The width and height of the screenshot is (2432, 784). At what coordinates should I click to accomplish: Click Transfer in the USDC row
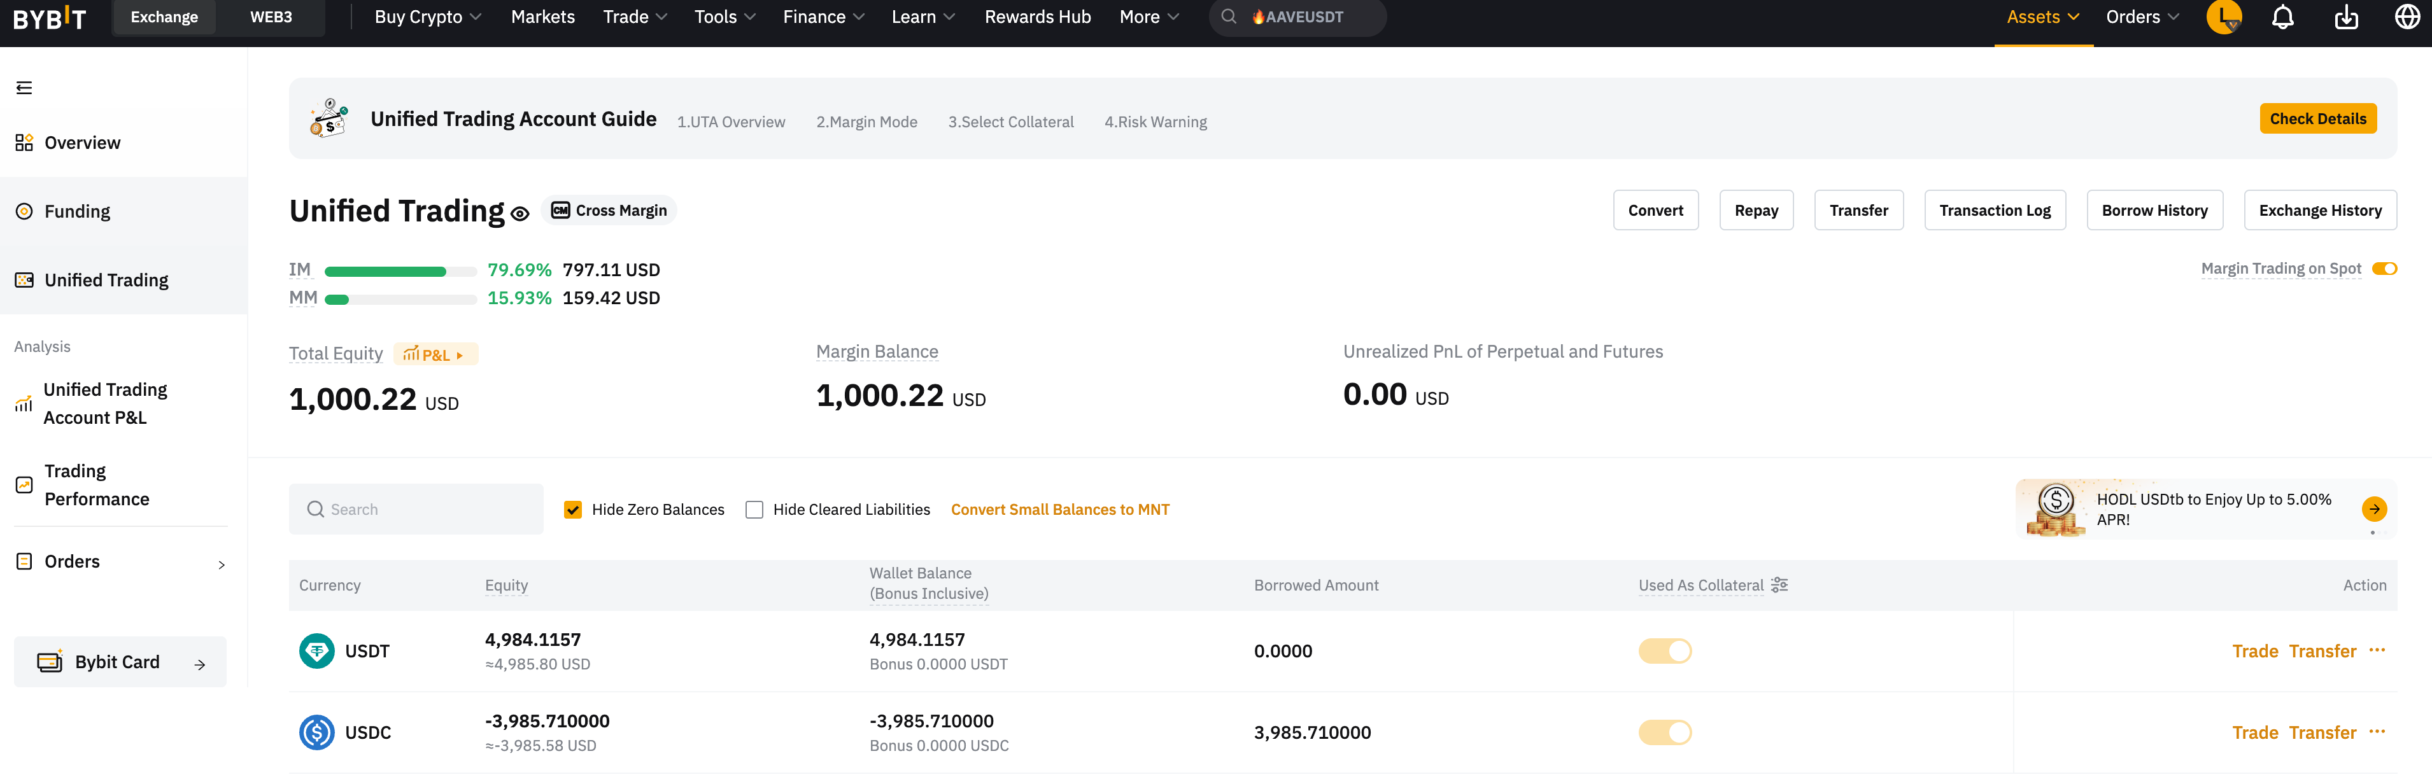[x=2322, y=732]
